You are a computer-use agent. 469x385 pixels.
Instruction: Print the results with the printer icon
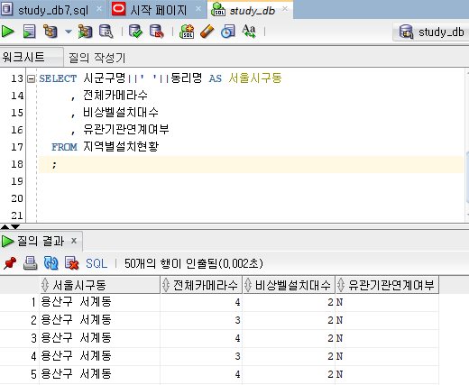[31, 263]
